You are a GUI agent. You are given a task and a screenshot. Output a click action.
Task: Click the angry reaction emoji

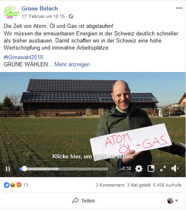click(19, 185)
